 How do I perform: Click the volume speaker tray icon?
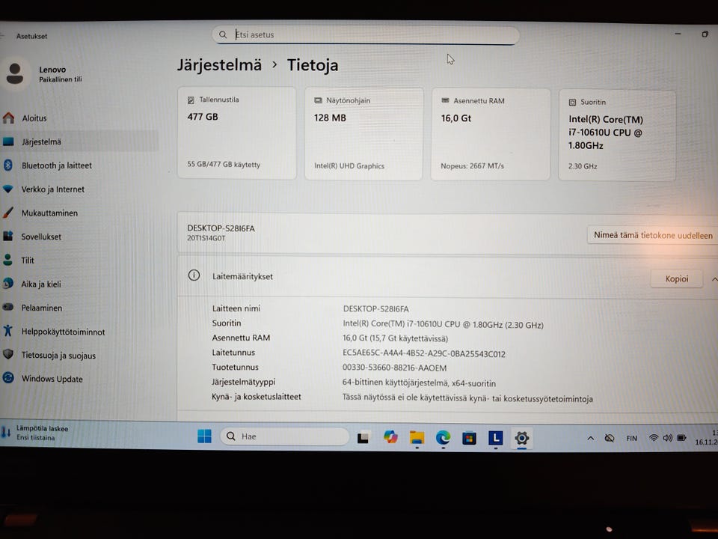(668, 438)
